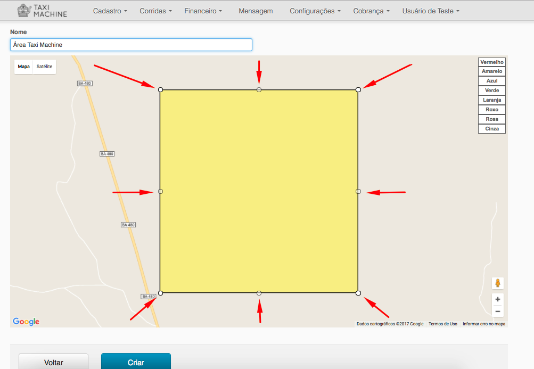Choose the Rosa area color
Screen dimensions: 534x369
tap(492, 119)
